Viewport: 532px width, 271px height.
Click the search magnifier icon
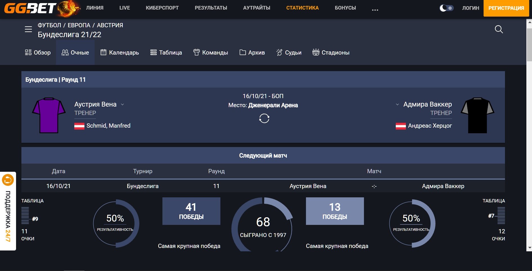[499, 29]
